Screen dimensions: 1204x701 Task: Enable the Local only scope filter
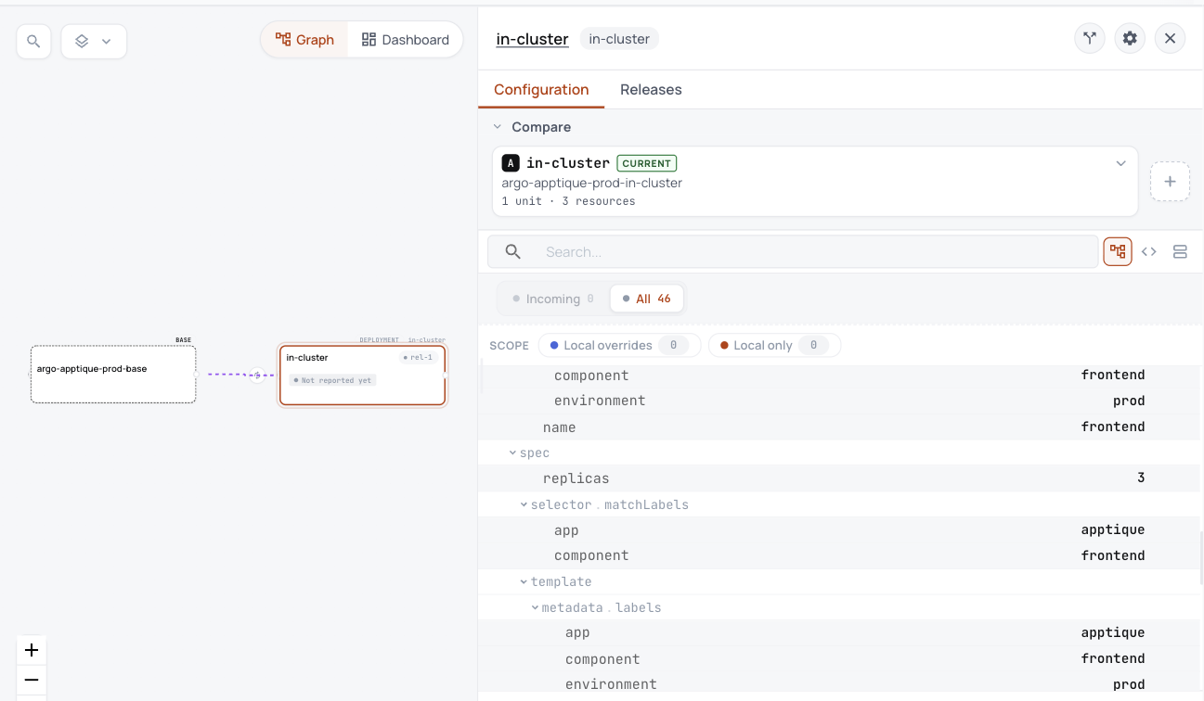click(x=774, y=346)
